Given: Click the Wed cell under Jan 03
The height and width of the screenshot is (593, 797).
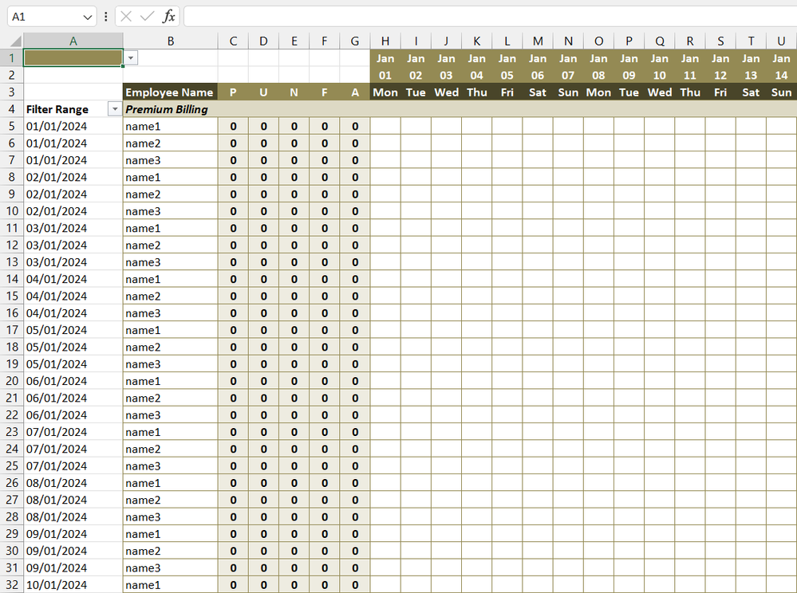Looking at the screenshot, I should [x=446, y=92].
